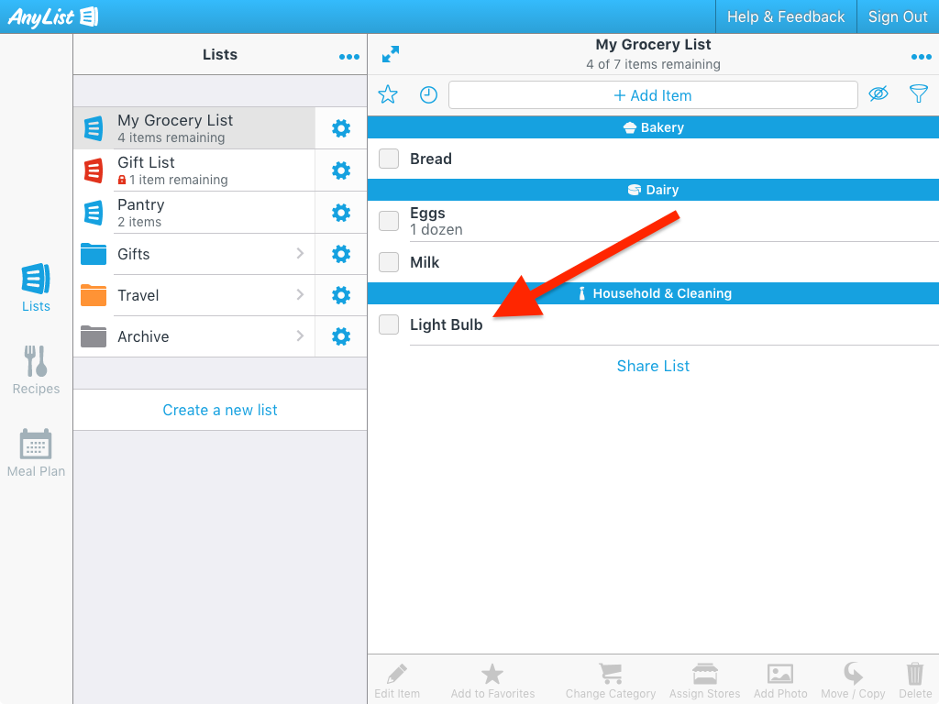Mark Light Bulb as purchased

pyautogui.click(x=389, y=324)
